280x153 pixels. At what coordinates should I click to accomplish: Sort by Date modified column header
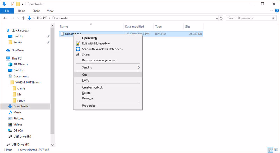tap(134, 26)
